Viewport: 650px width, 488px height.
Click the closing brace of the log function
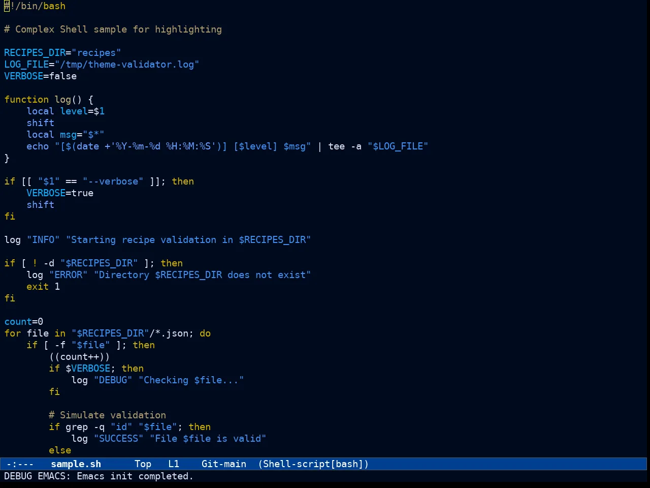pos(7,158)
